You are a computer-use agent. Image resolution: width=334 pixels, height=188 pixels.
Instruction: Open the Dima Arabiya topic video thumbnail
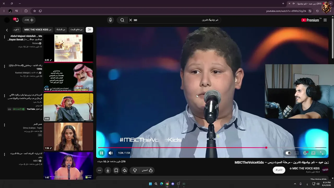click(x=68, y=137)
